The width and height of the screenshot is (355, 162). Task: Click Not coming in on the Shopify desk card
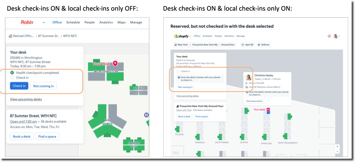[x=185, y=87]
